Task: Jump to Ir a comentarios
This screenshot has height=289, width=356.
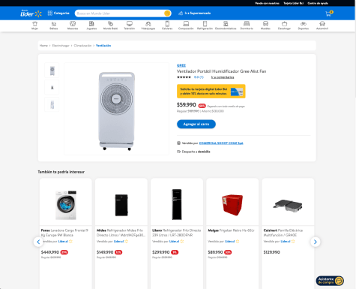Action: point(223,77)
